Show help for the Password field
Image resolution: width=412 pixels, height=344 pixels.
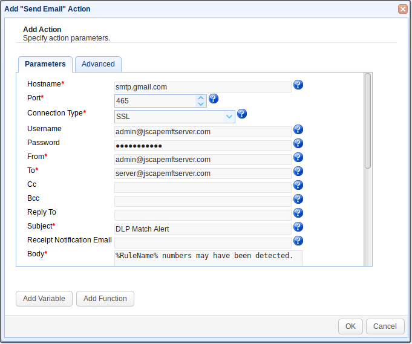tap(298, 143)
